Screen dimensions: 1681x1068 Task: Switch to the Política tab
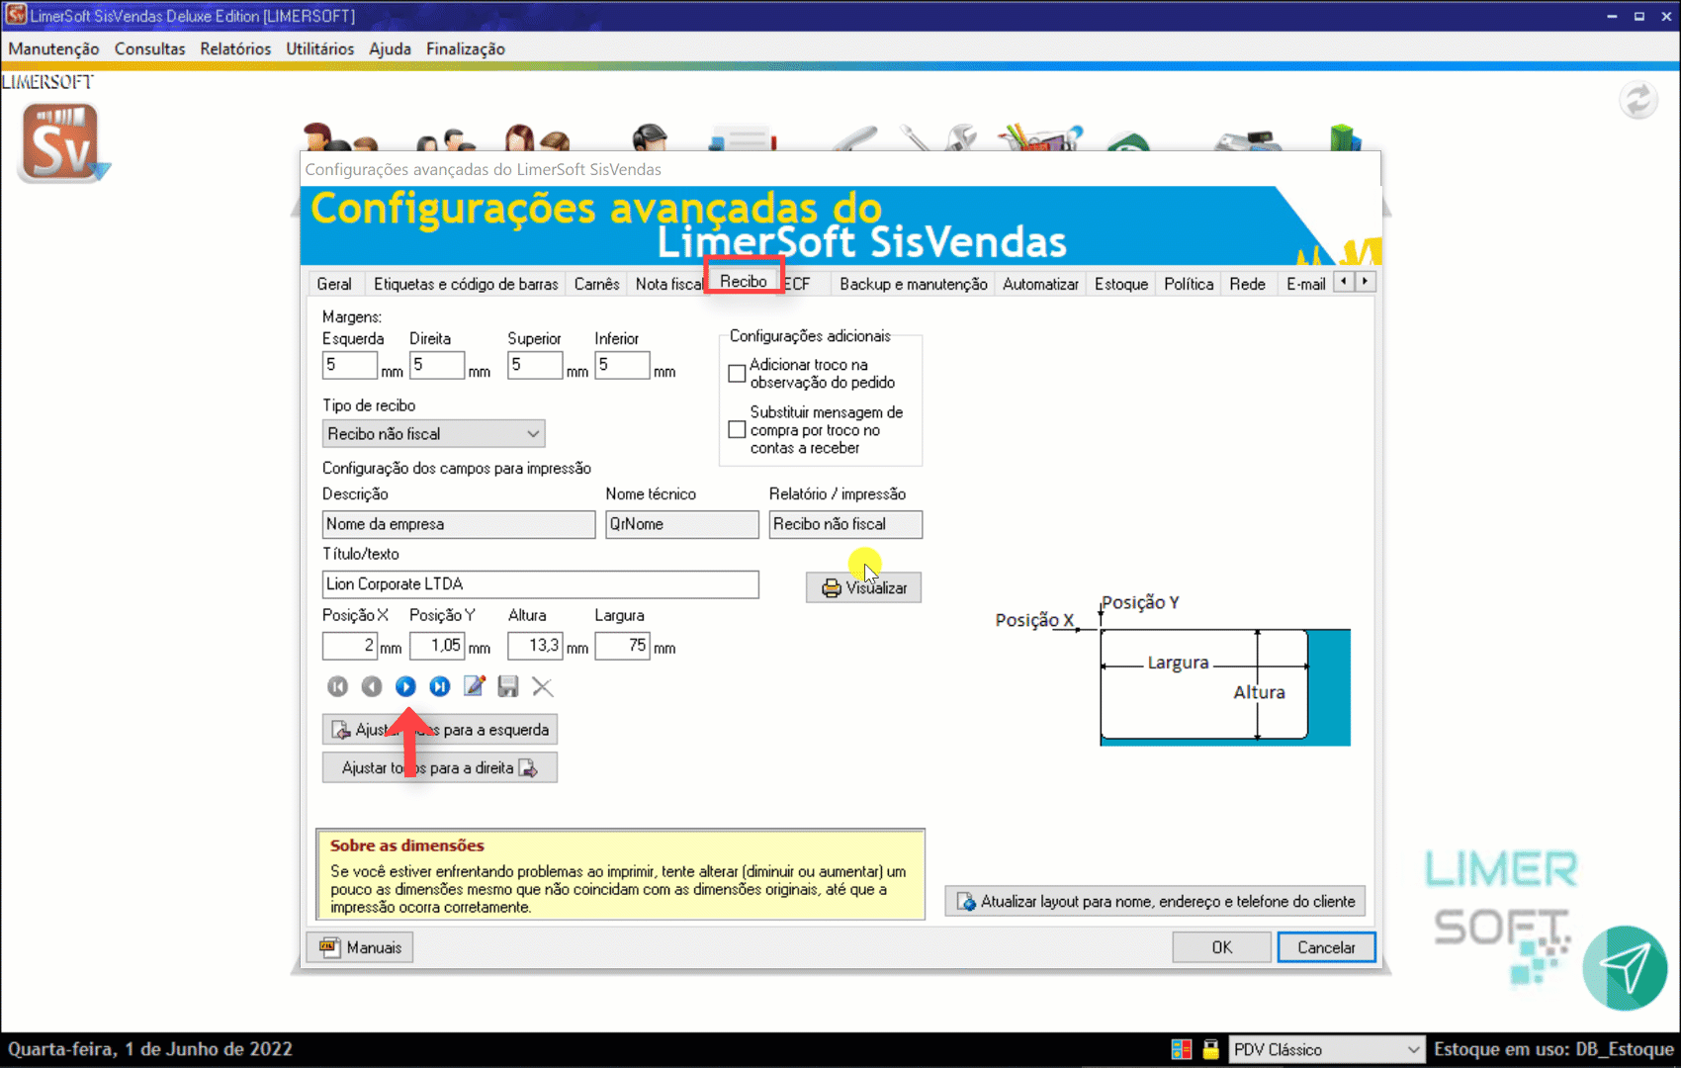pyautogui.click(x=1189, y=284)
